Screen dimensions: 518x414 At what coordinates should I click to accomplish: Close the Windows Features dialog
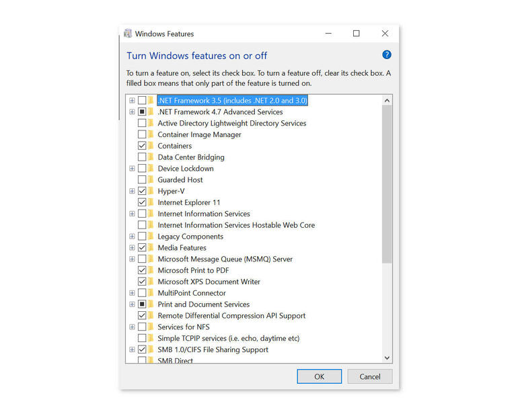[385, 34]
